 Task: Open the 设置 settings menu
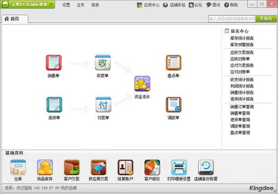(x=66, y=5)
